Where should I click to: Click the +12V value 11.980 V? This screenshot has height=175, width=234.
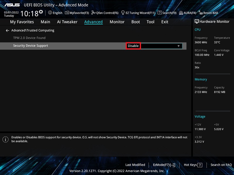[200, 129]
